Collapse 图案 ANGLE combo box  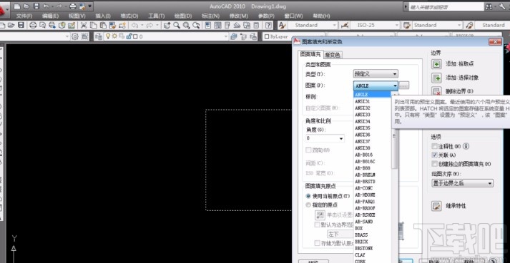376,86
